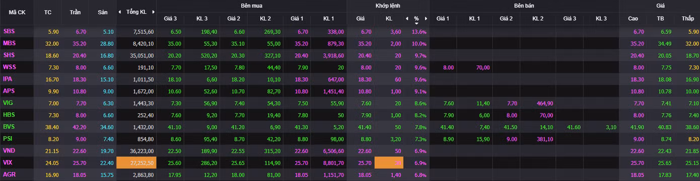Viewport: 700px width, 181px height.
Task: Click total volume 35,051,00 in SHS row
Action: pos(142,55)
